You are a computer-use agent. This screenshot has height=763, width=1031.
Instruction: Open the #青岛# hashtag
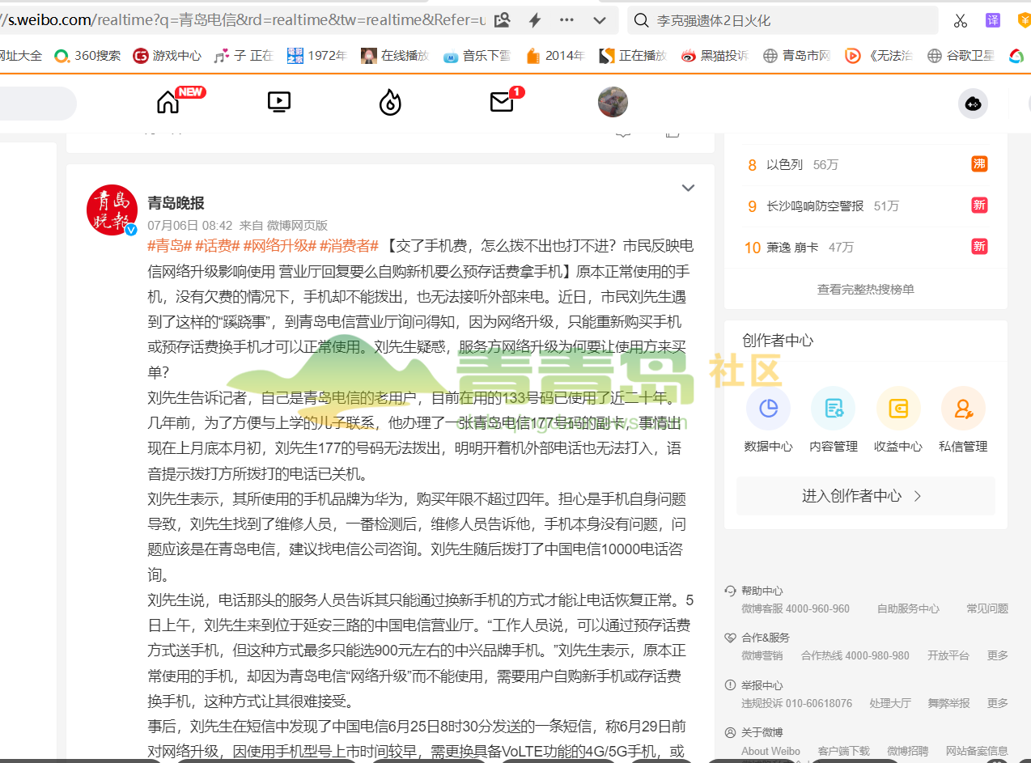(x=169, y=246)
